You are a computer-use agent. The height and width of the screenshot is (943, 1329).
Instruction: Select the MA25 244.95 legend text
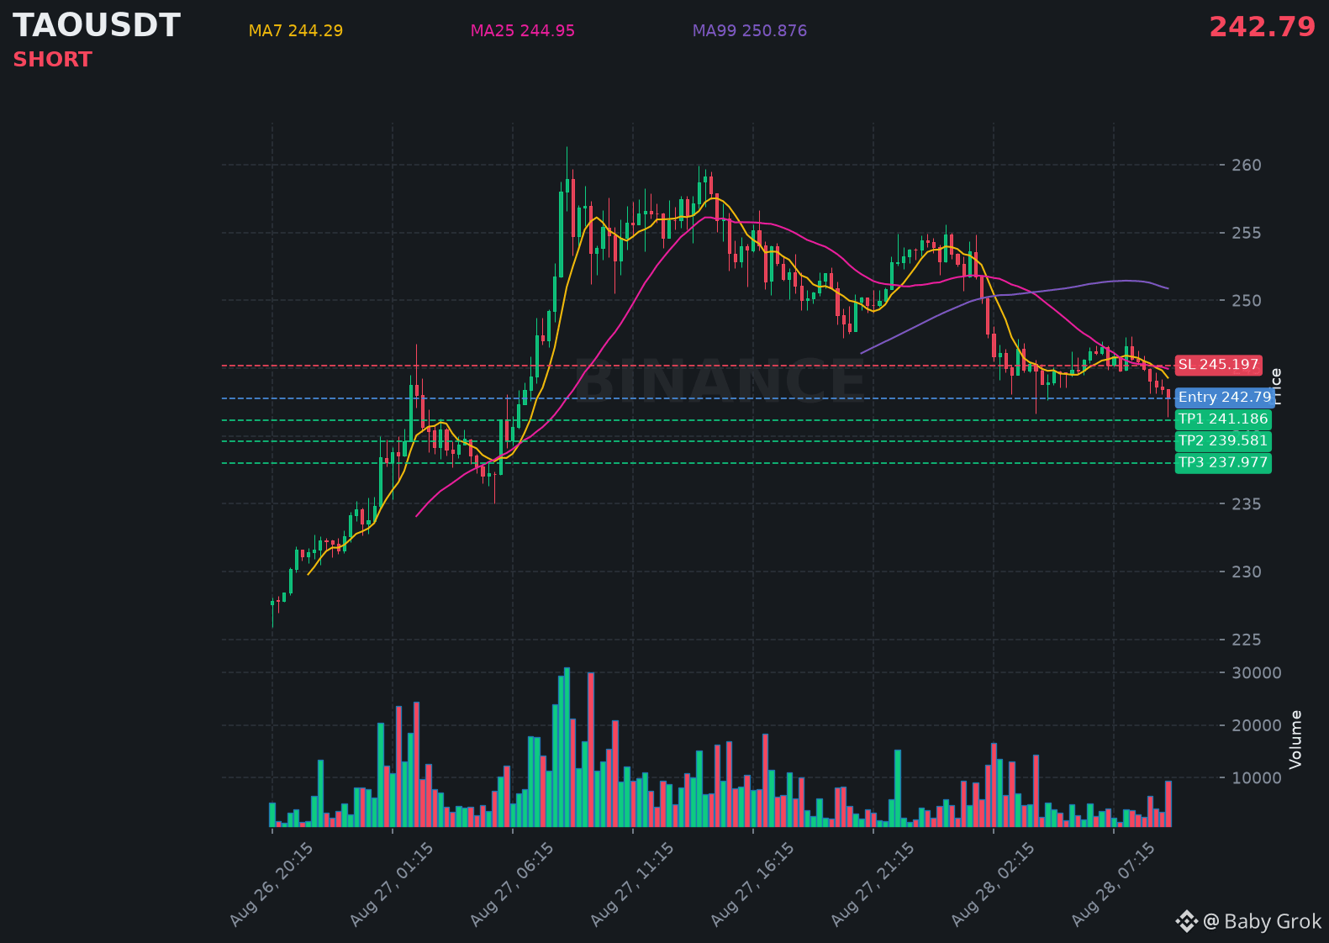tap(523, 31)
